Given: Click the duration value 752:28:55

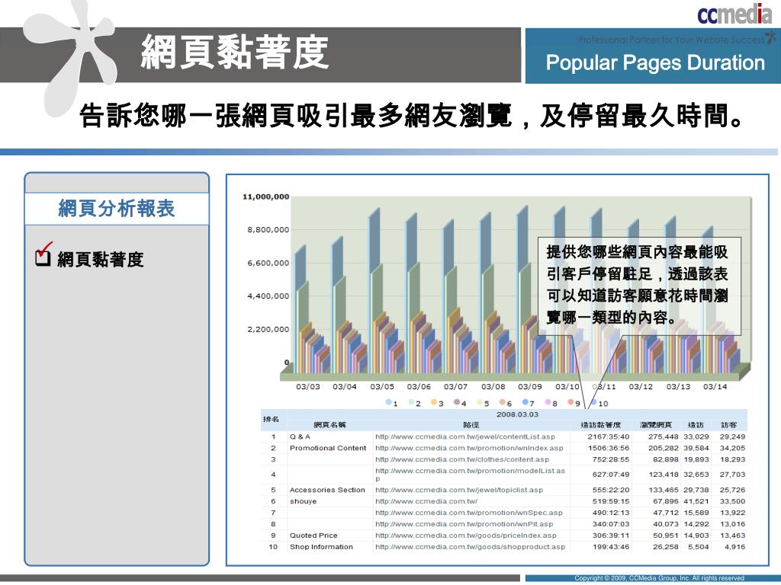Looking at the screenshot, I should click(x=611, y=459).
